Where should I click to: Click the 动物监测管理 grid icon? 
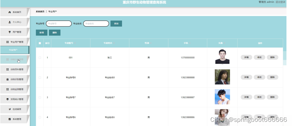7,89
